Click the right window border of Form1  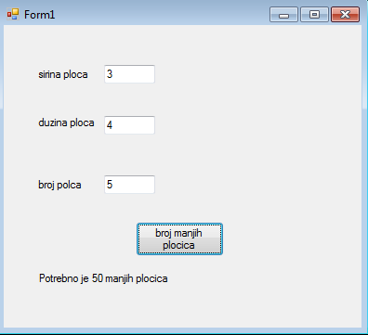point(364,176)
